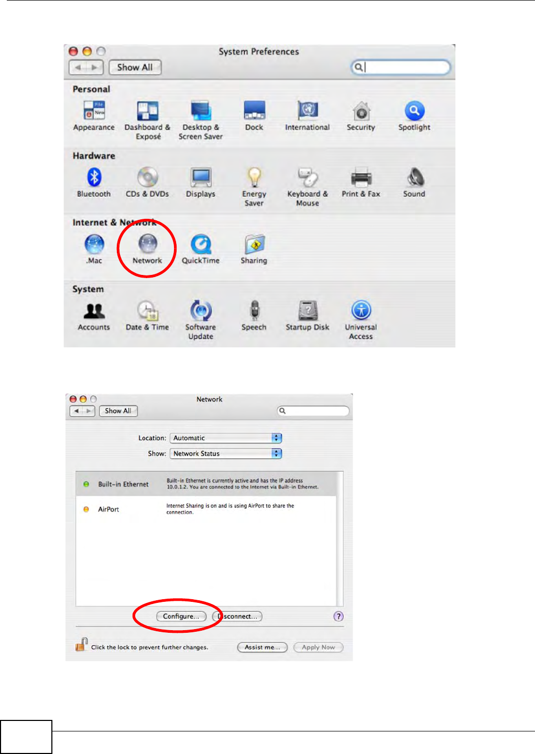Click back arrow in Network window toolbar
This screenshot has width=535, height=754.
click(77, 411)
